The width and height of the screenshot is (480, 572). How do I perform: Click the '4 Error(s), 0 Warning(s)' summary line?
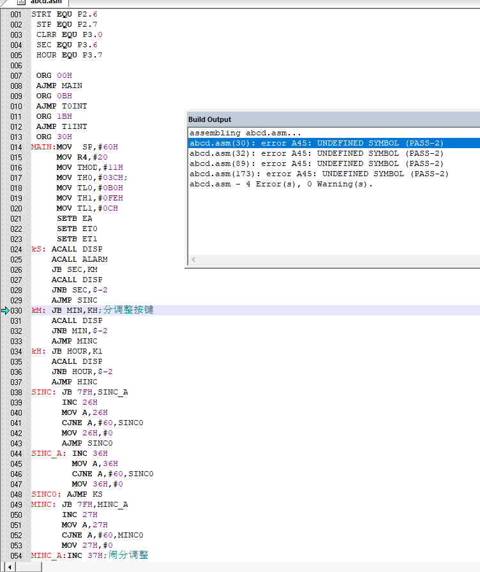[x=281, y=184]
